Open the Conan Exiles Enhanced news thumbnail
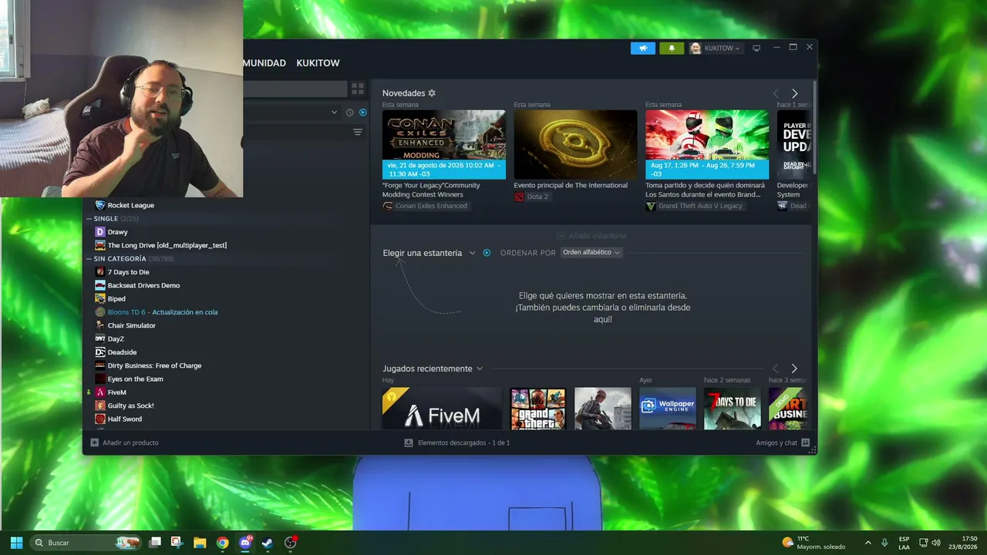This screenshot has height=555, width=987. coord(444,144)
